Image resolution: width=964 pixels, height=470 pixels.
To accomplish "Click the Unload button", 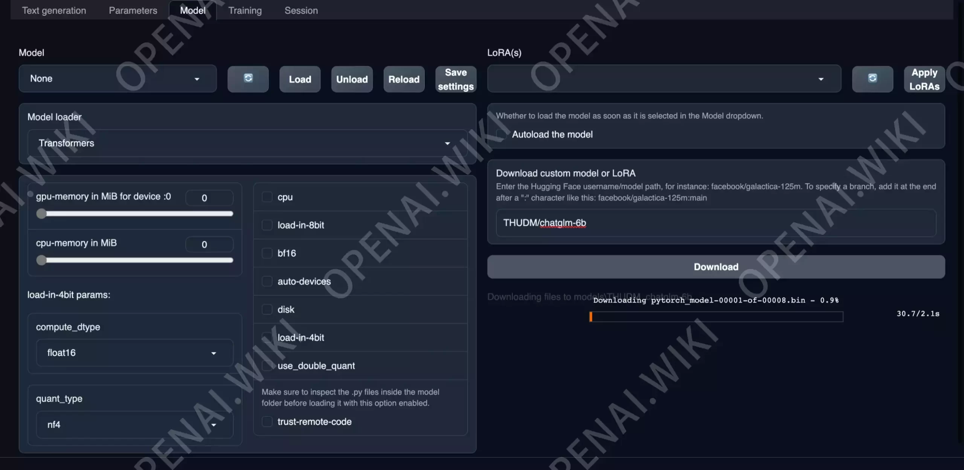I will coord(352,79).
